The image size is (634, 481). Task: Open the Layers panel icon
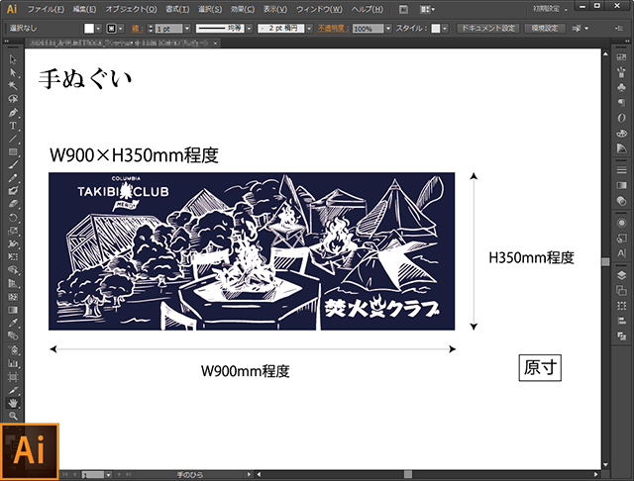click(x=620, y=270)
